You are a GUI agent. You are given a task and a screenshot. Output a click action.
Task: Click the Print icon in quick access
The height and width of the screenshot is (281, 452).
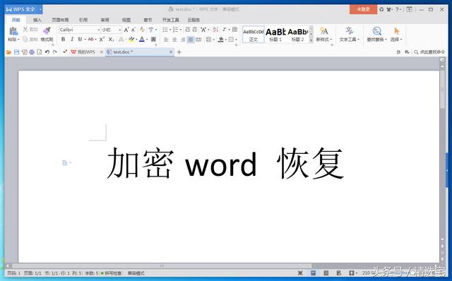[32, 52]
